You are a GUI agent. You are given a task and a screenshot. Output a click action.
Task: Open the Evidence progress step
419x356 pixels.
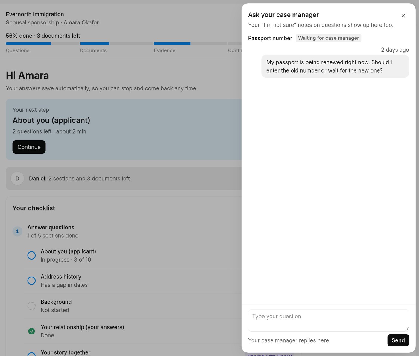click(x=165, y=50)
